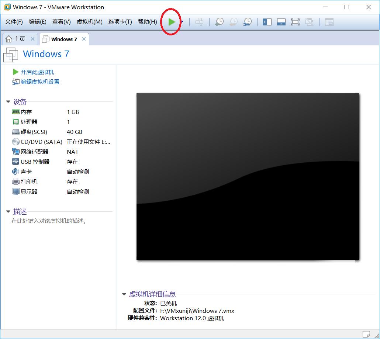Click the description text input area
Screen dimensions: 380x339
[49, 221]
